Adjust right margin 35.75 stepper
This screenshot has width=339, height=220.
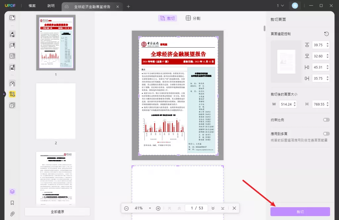tap(327, 78)
